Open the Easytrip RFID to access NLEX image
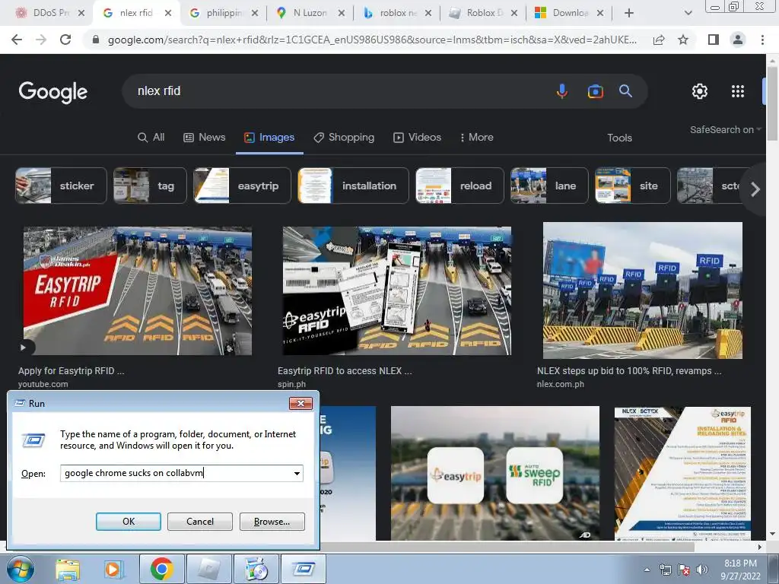Image resolution: width=779 pixels, height=584 pixels. pos(397,291)
